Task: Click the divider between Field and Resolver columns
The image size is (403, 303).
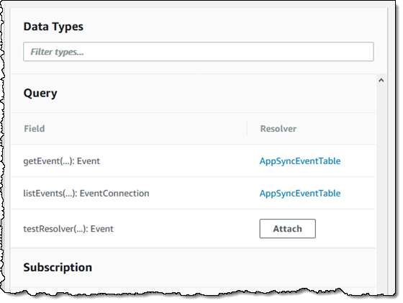Action: [247, 129]
